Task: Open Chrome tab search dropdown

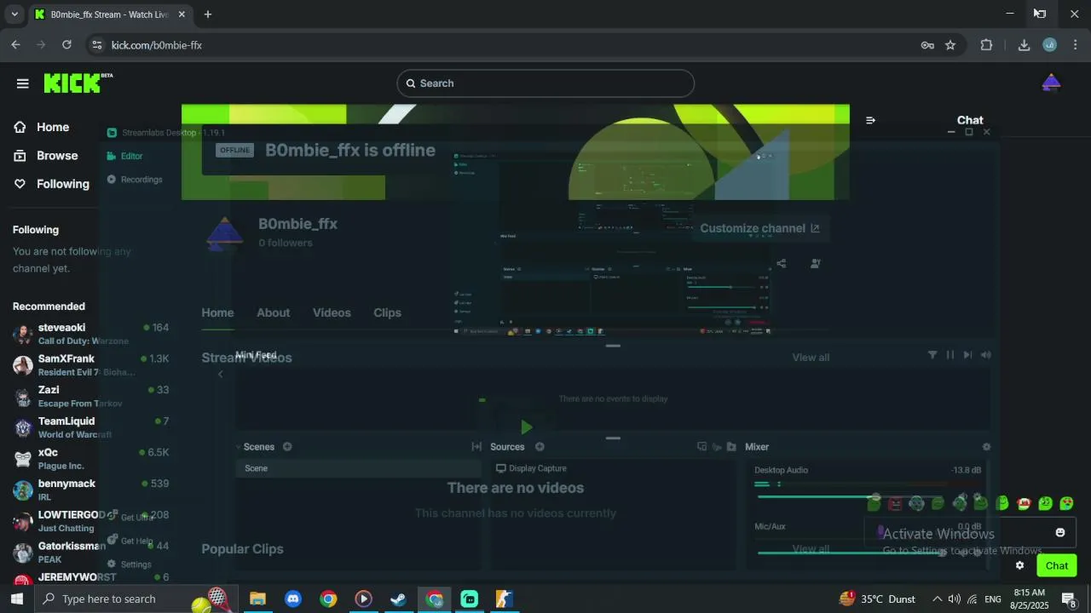Action: point(14,14)
